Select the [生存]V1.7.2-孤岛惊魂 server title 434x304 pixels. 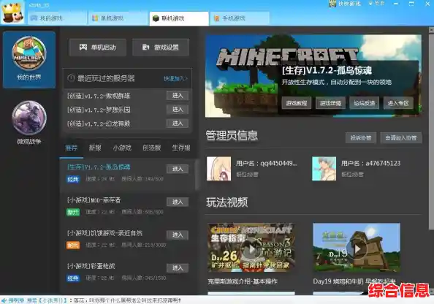[99, 167]
